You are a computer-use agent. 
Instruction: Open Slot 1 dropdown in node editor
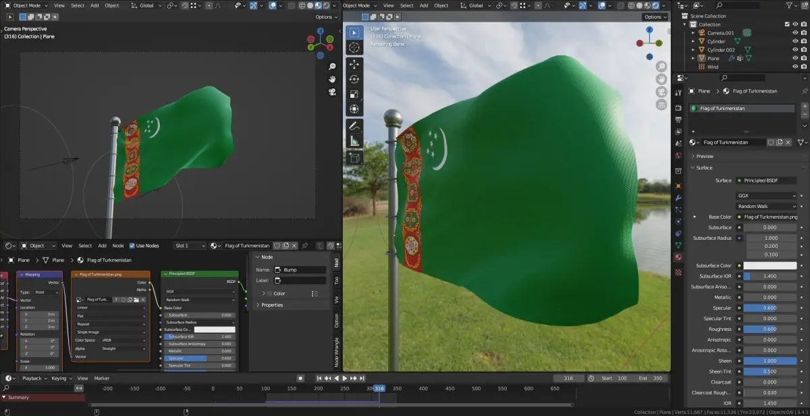[x=190, y=246]
